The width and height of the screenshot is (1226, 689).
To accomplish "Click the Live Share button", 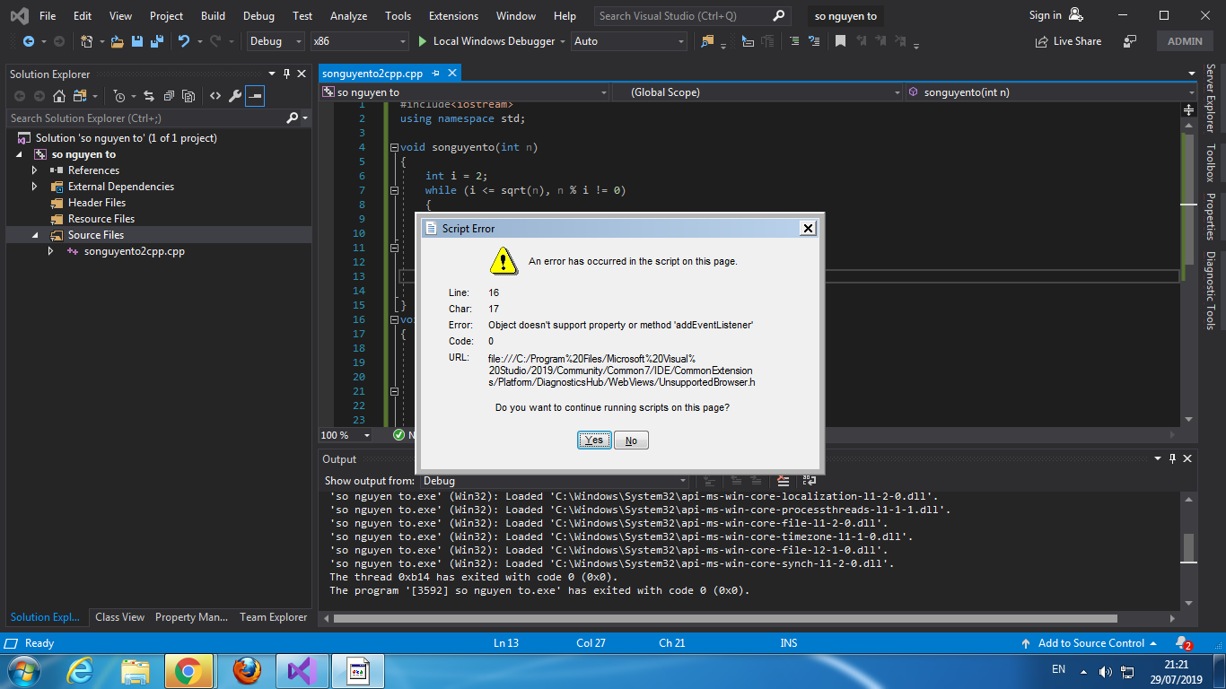I will (x=1068, y=41).
